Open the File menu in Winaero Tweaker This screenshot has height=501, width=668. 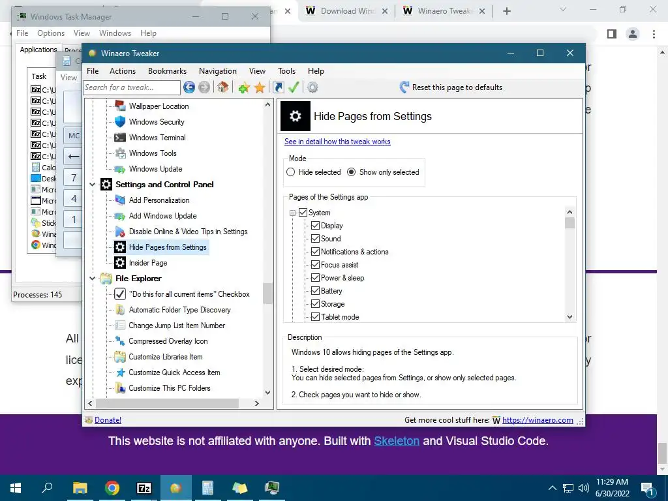tap(93, 71)
